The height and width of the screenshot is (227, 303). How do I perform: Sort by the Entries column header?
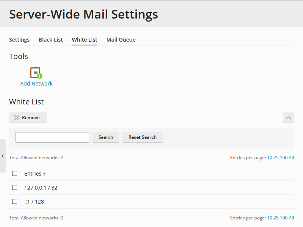(x=33, y=174)
